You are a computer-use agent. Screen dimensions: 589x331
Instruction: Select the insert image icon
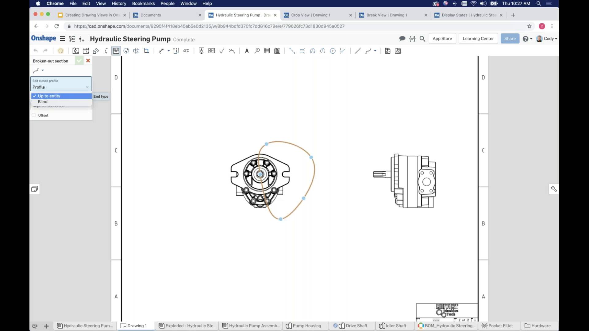tap(398, 51)
